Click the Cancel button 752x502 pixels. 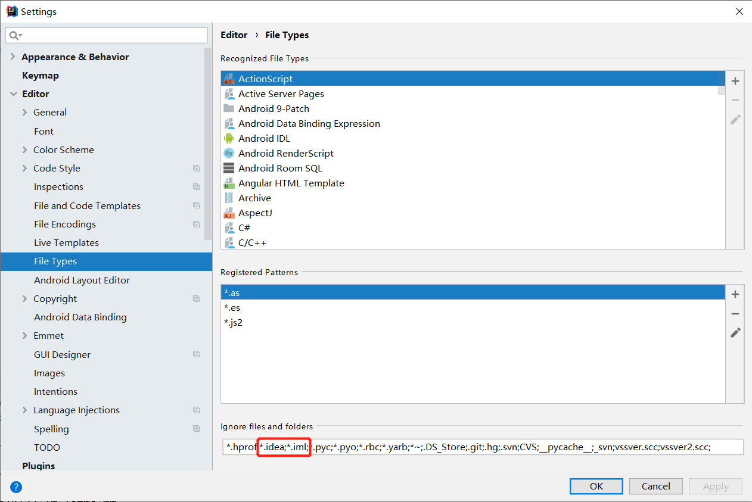click(655, 487)
